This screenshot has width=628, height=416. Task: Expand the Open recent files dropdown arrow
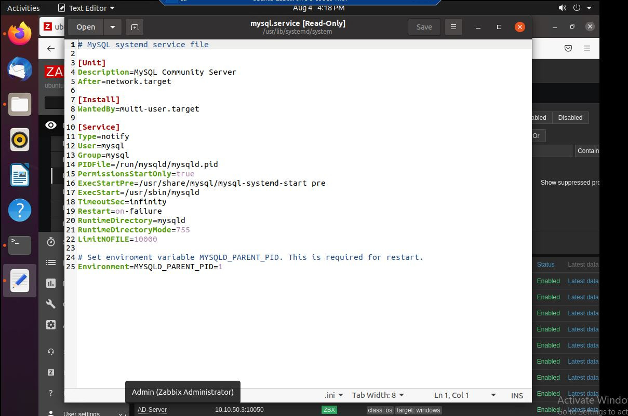(113, 27)
